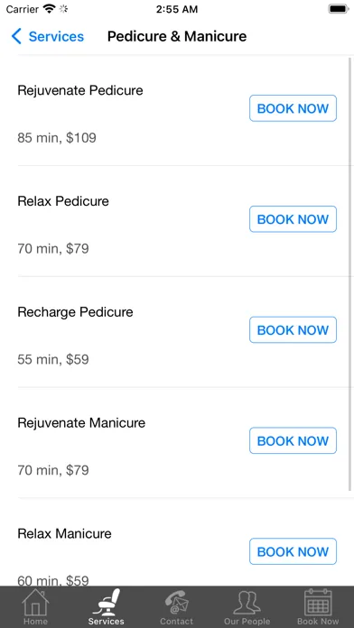The height and width of the screenshot is (628, 354).
Task: Book the Rejuvenate Manicure service
Action: (x=293, y=440)
